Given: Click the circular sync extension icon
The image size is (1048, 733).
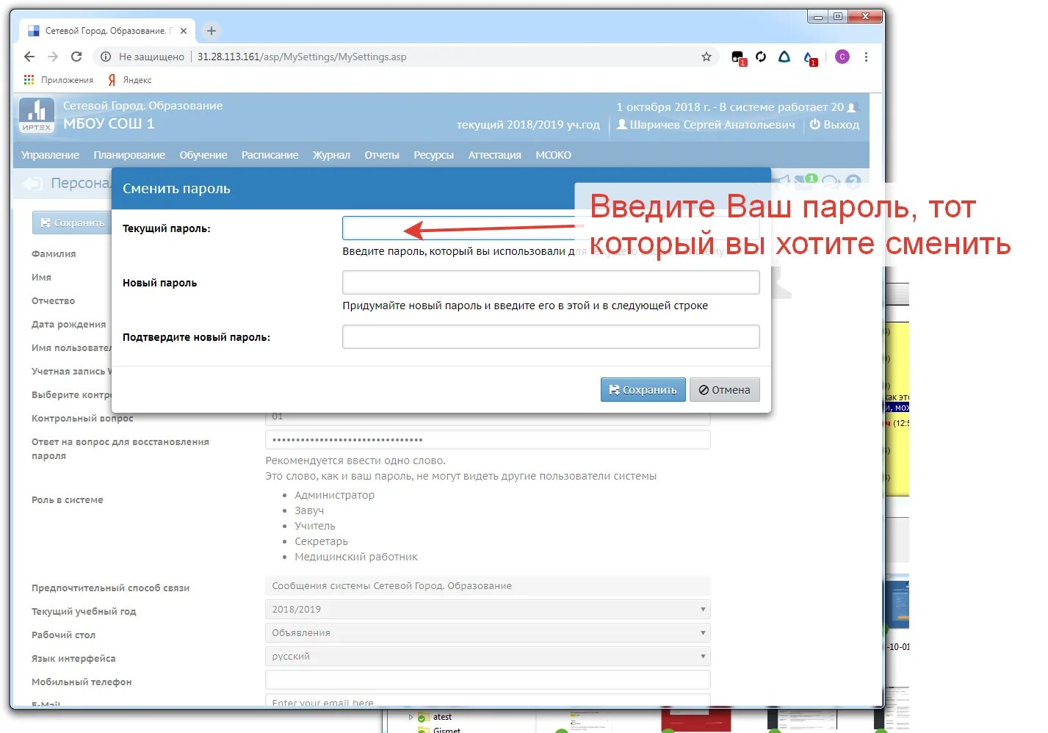Looking at the screenshot, I should click(761, 57).
